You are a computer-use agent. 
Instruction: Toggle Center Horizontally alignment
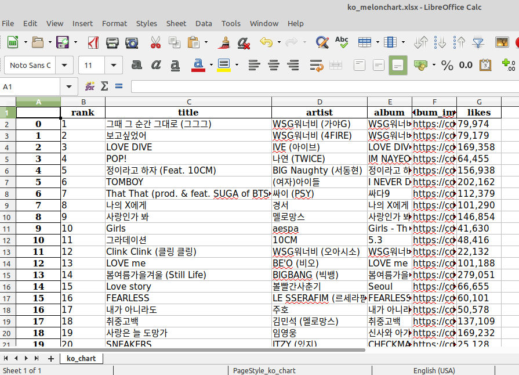[274, 65]
